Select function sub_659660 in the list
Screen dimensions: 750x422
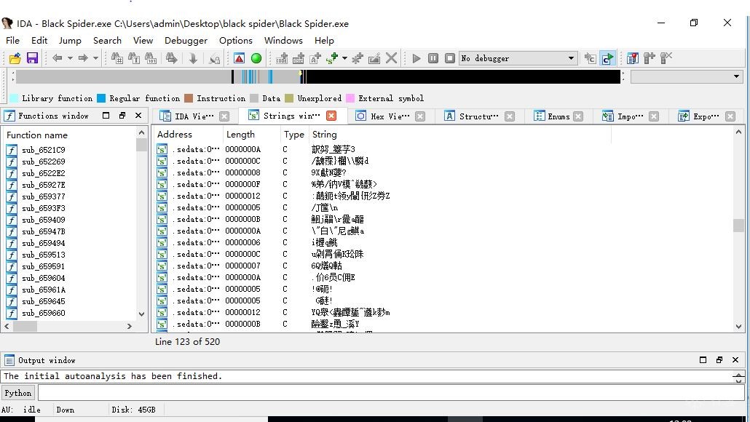coord(44,313)
